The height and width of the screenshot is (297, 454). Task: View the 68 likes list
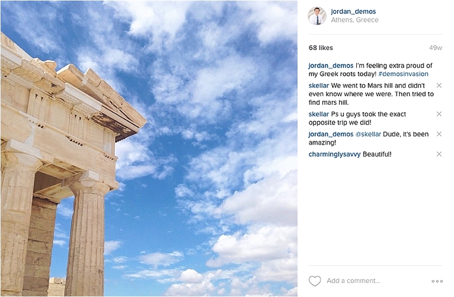coord(321,48)
